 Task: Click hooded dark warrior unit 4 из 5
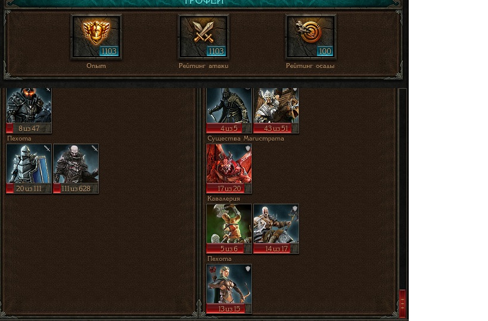click(229, 110)
